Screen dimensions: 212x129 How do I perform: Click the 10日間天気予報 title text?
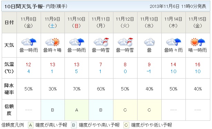[x=24, y=6]
